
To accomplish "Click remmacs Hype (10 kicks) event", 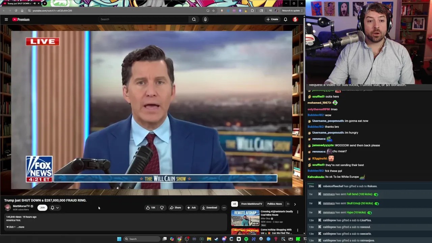I will (x=370, y=212).
